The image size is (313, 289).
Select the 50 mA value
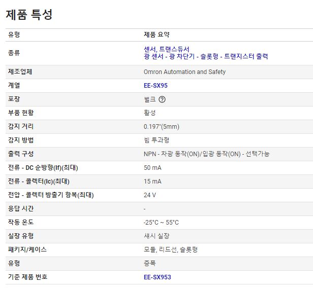click(152, 168)
